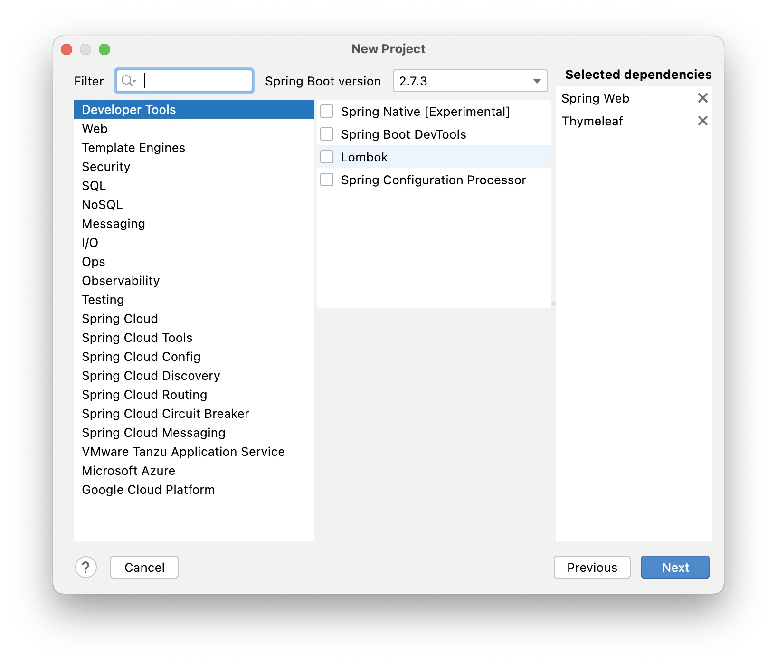Remove Thymeleaf from selected dependencies
The image size is (777, 664).
point(702,121)
